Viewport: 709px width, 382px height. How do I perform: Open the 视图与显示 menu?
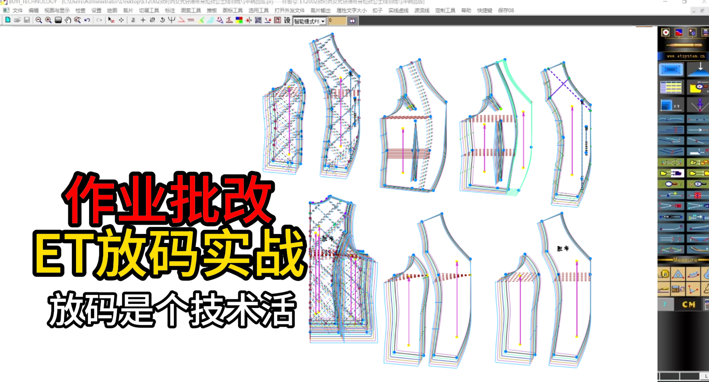click(x=57, y=11)
